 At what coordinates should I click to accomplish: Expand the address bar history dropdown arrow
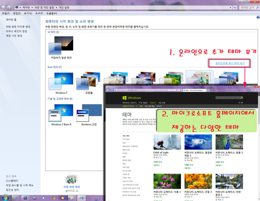click(x=230, y=7)
